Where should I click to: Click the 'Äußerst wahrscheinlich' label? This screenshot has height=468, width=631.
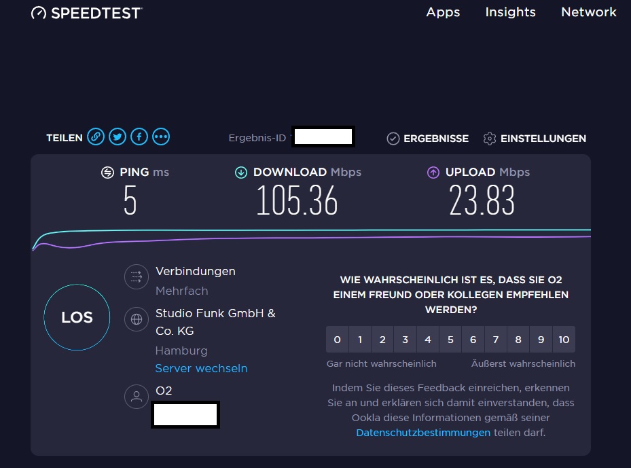[523, 363]
